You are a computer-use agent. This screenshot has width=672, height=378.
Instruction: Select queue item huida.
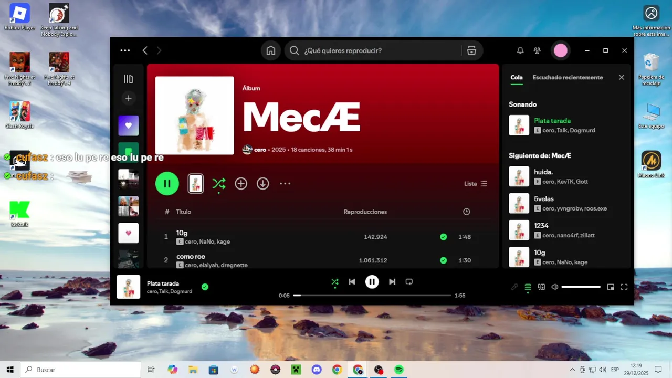click(566, 176)
